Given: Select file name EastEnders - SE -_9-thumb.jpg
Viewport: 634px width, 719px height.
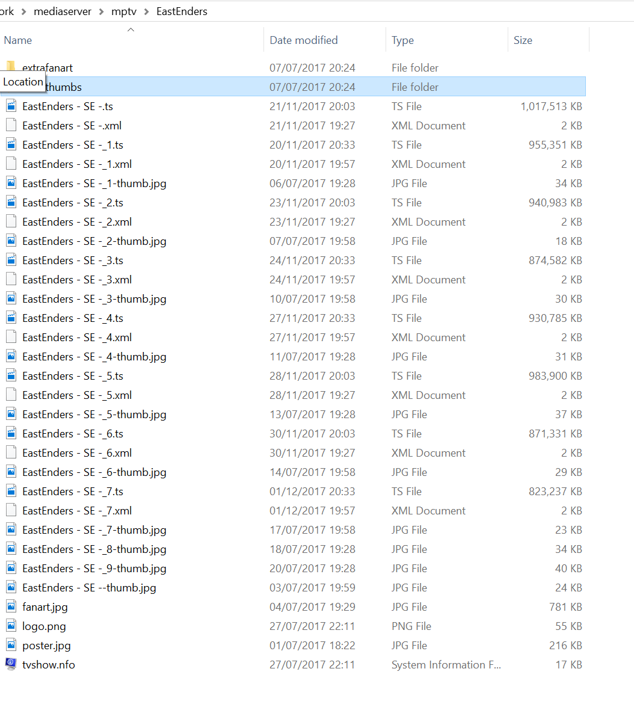Looking at the screenshot, I should pos(94,569).
